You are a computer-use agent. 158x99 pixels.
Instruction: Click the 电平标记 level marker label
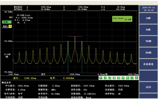coord(18,9)
